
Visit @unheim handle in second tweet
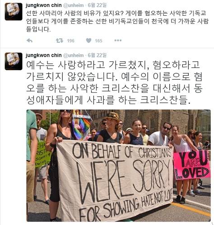coord(73,55)
